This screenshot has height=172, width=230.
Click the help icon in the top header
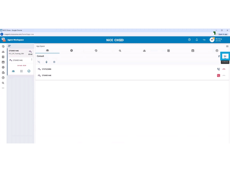(189, 40)
